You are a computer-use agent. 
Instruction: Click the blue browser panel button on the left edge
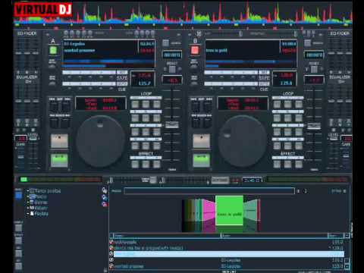tap(18, 196)
